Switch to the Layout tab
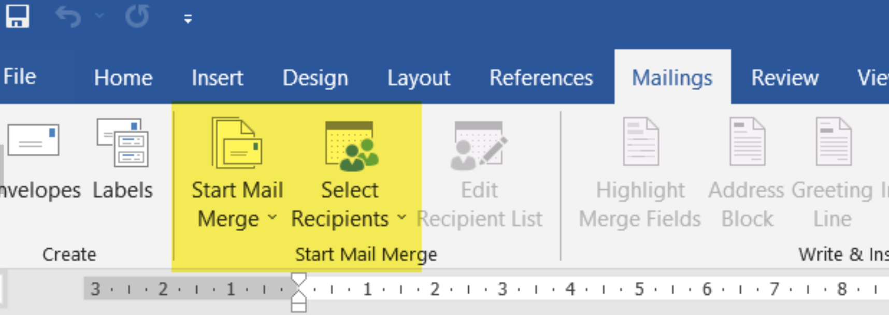The width and height of the screenshot is (889, 315). pyautogui.click(x=419, y=78)
